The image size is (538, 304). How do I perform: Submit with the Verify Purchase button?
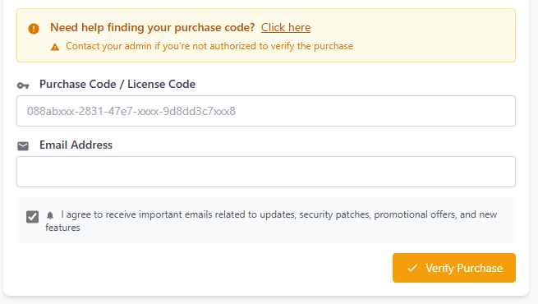454,268
